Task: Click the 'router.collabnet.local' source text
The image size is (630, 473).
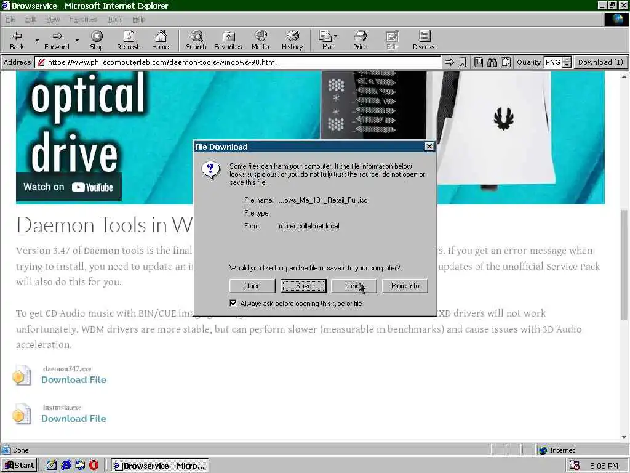Action: [309, 226]
